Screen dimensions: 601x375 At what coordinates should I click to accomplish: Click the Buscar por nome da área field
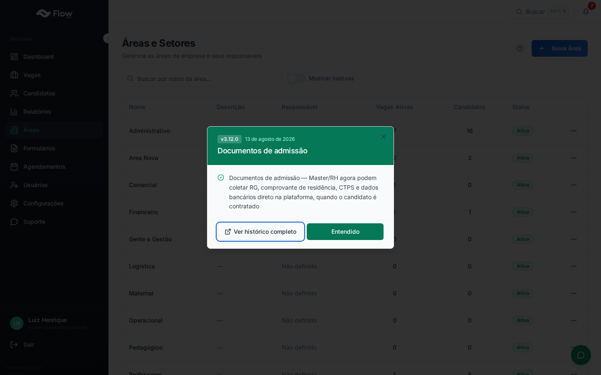click(x=202, y=78)
